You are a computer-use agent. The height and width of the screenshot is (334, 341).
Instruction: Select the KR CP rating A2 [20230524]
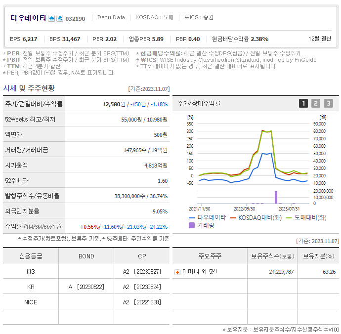point(142,287)
